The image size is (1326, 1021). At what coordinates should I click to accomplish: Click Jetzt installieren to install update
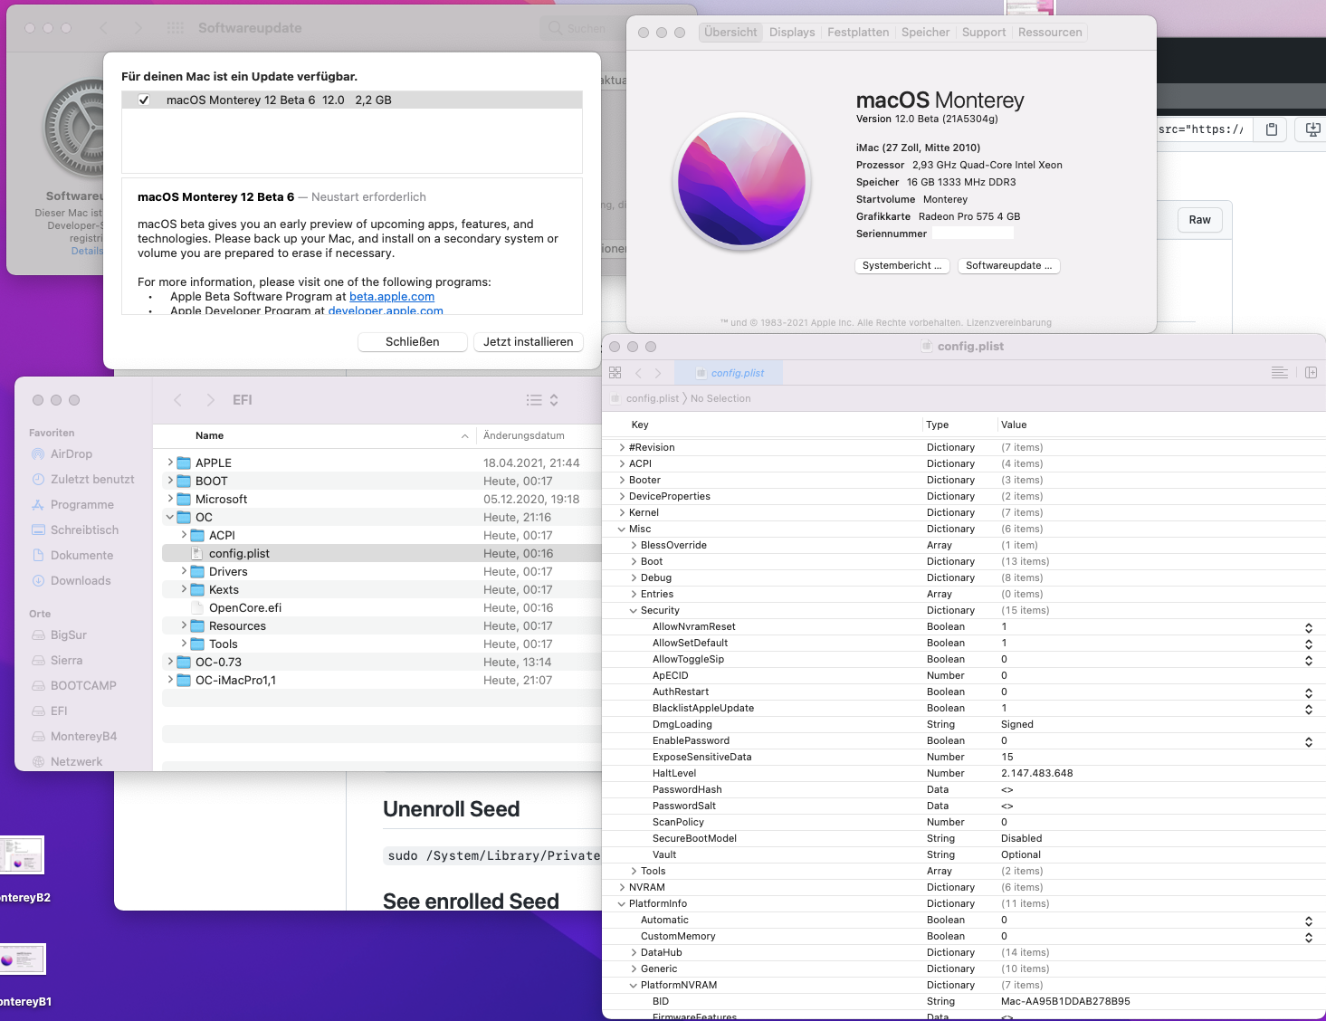click(x=529, y=342)
